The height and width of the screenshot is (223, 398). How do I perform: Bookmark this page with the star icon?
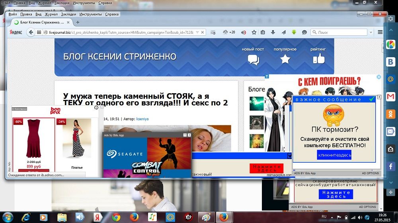(254, 32)
